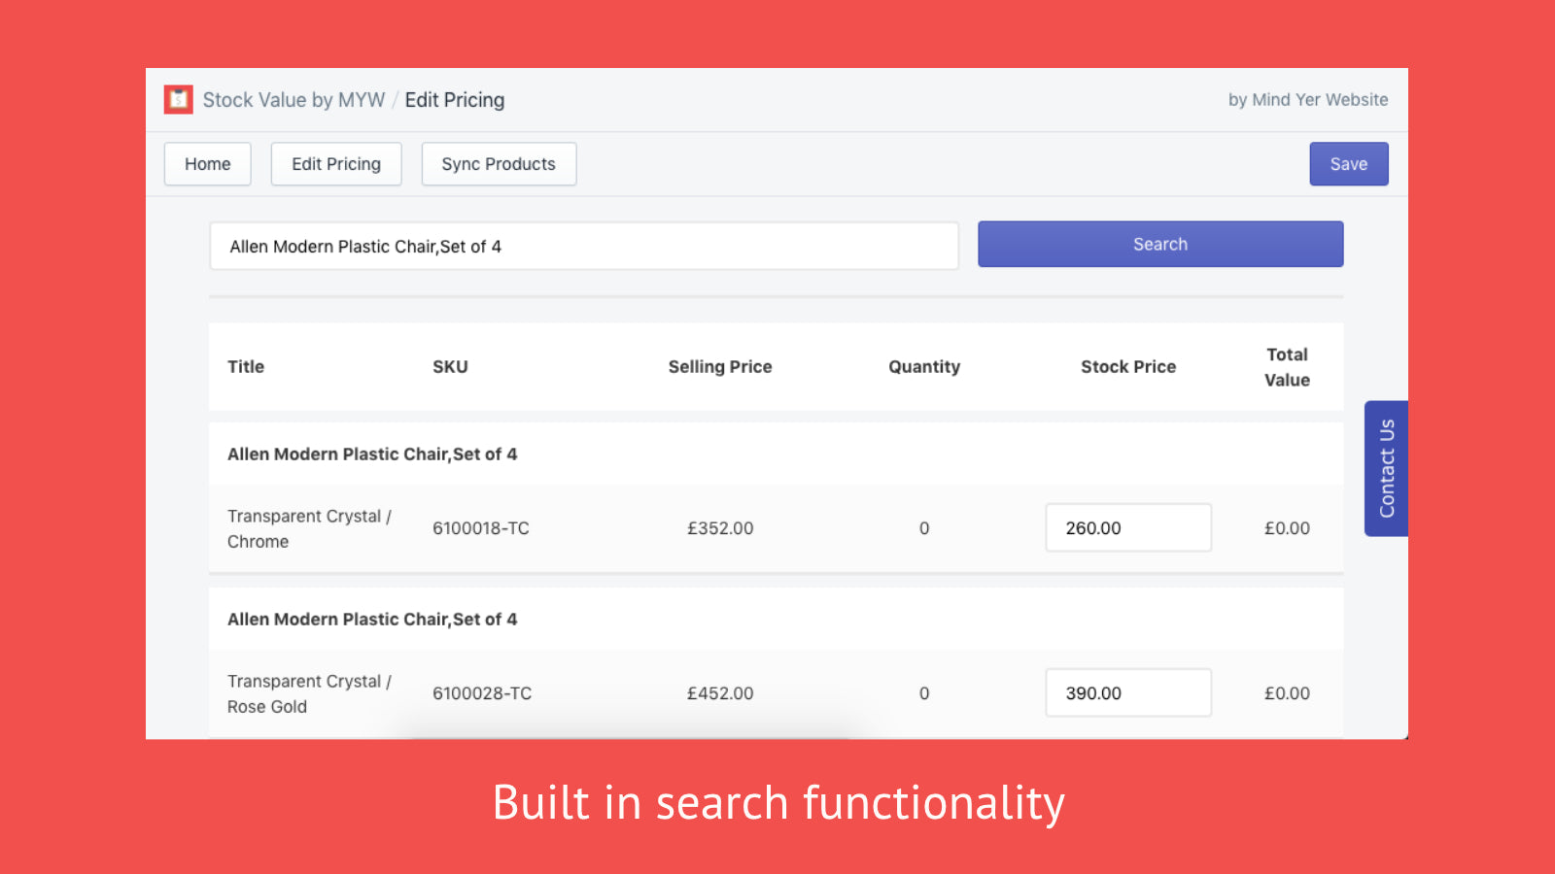Open the Stock Value by MYW breadcrumb
Screen dimensions: 1555x874
coord(294,100)
